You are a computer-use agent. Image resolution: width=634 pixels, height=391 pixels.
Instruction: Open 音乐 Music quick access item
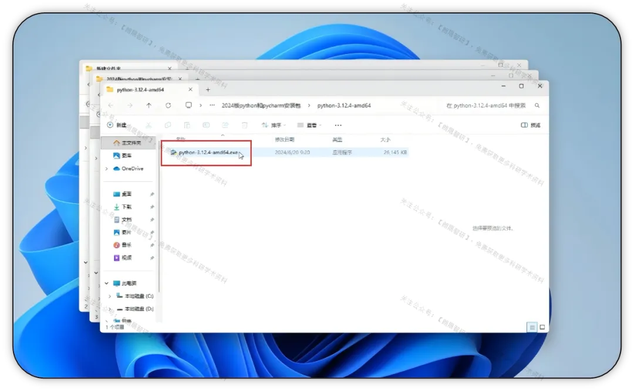[x=123, y=245]
